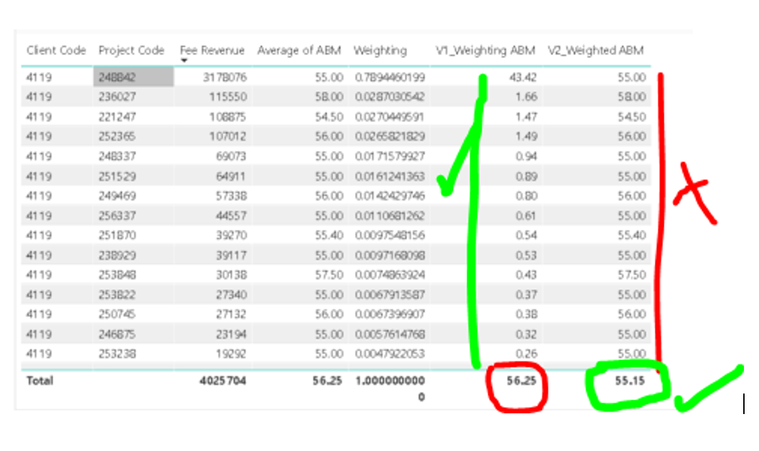Click the Weighting column header
The width and height of the screenshot is (759, 451).
tap(380, 50)
